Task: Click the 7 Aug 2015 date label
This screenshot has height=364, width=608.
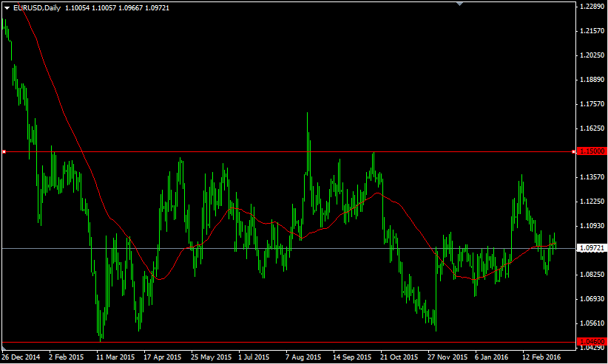Action: point(303,357)
